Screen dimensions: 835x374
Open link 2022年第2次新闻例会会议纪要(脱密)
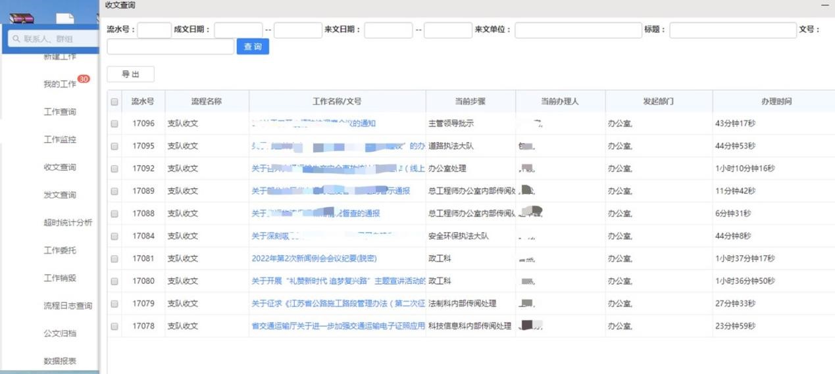[315, 258]
